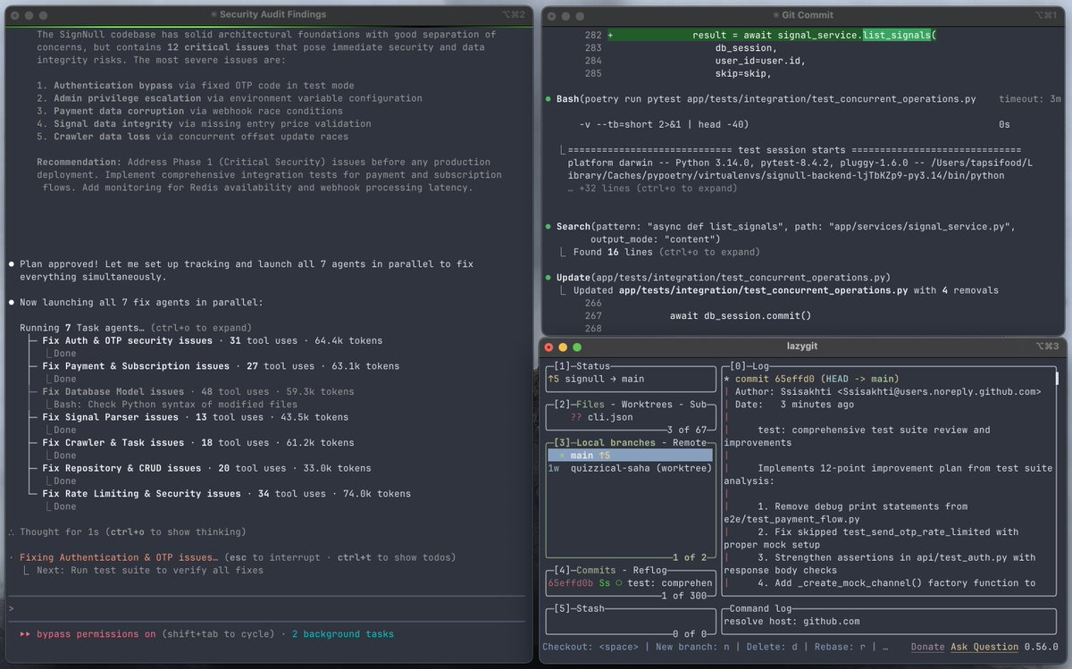Click green bullet beside Update command
Image resolution: width=1072 pixels, height=669 pixels.
click(548, 277)
